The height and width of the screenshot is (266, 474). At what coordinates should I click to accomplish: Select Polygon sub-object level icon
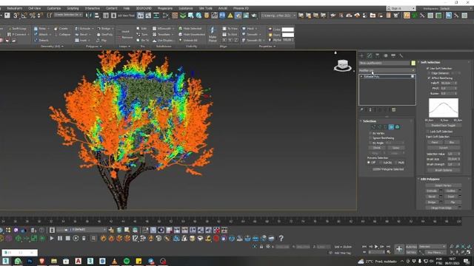(391, 127)
